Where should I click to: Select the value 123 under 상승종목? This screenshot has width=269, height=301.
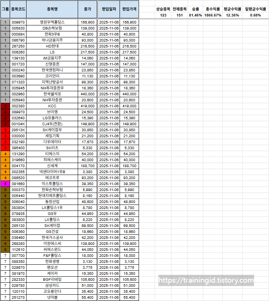pyautogui.click(x=163, y=15)
